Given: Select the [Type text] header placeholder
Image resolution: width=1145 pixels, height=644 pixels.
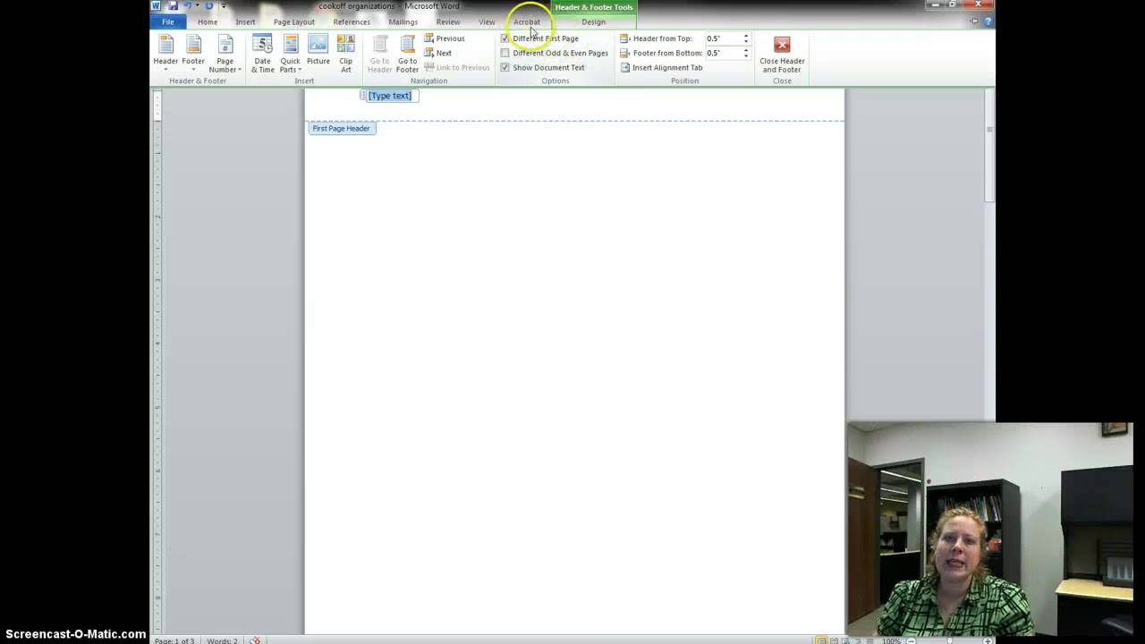Looking at the screenshot, I should click(x=390, y=96).
